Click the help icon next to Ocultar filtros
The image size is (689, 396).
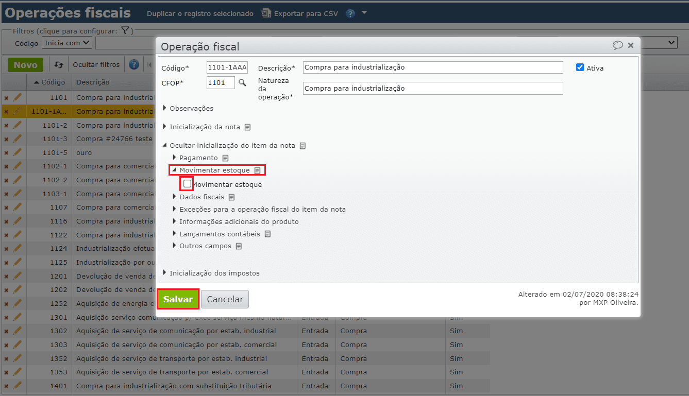[134, 64]
